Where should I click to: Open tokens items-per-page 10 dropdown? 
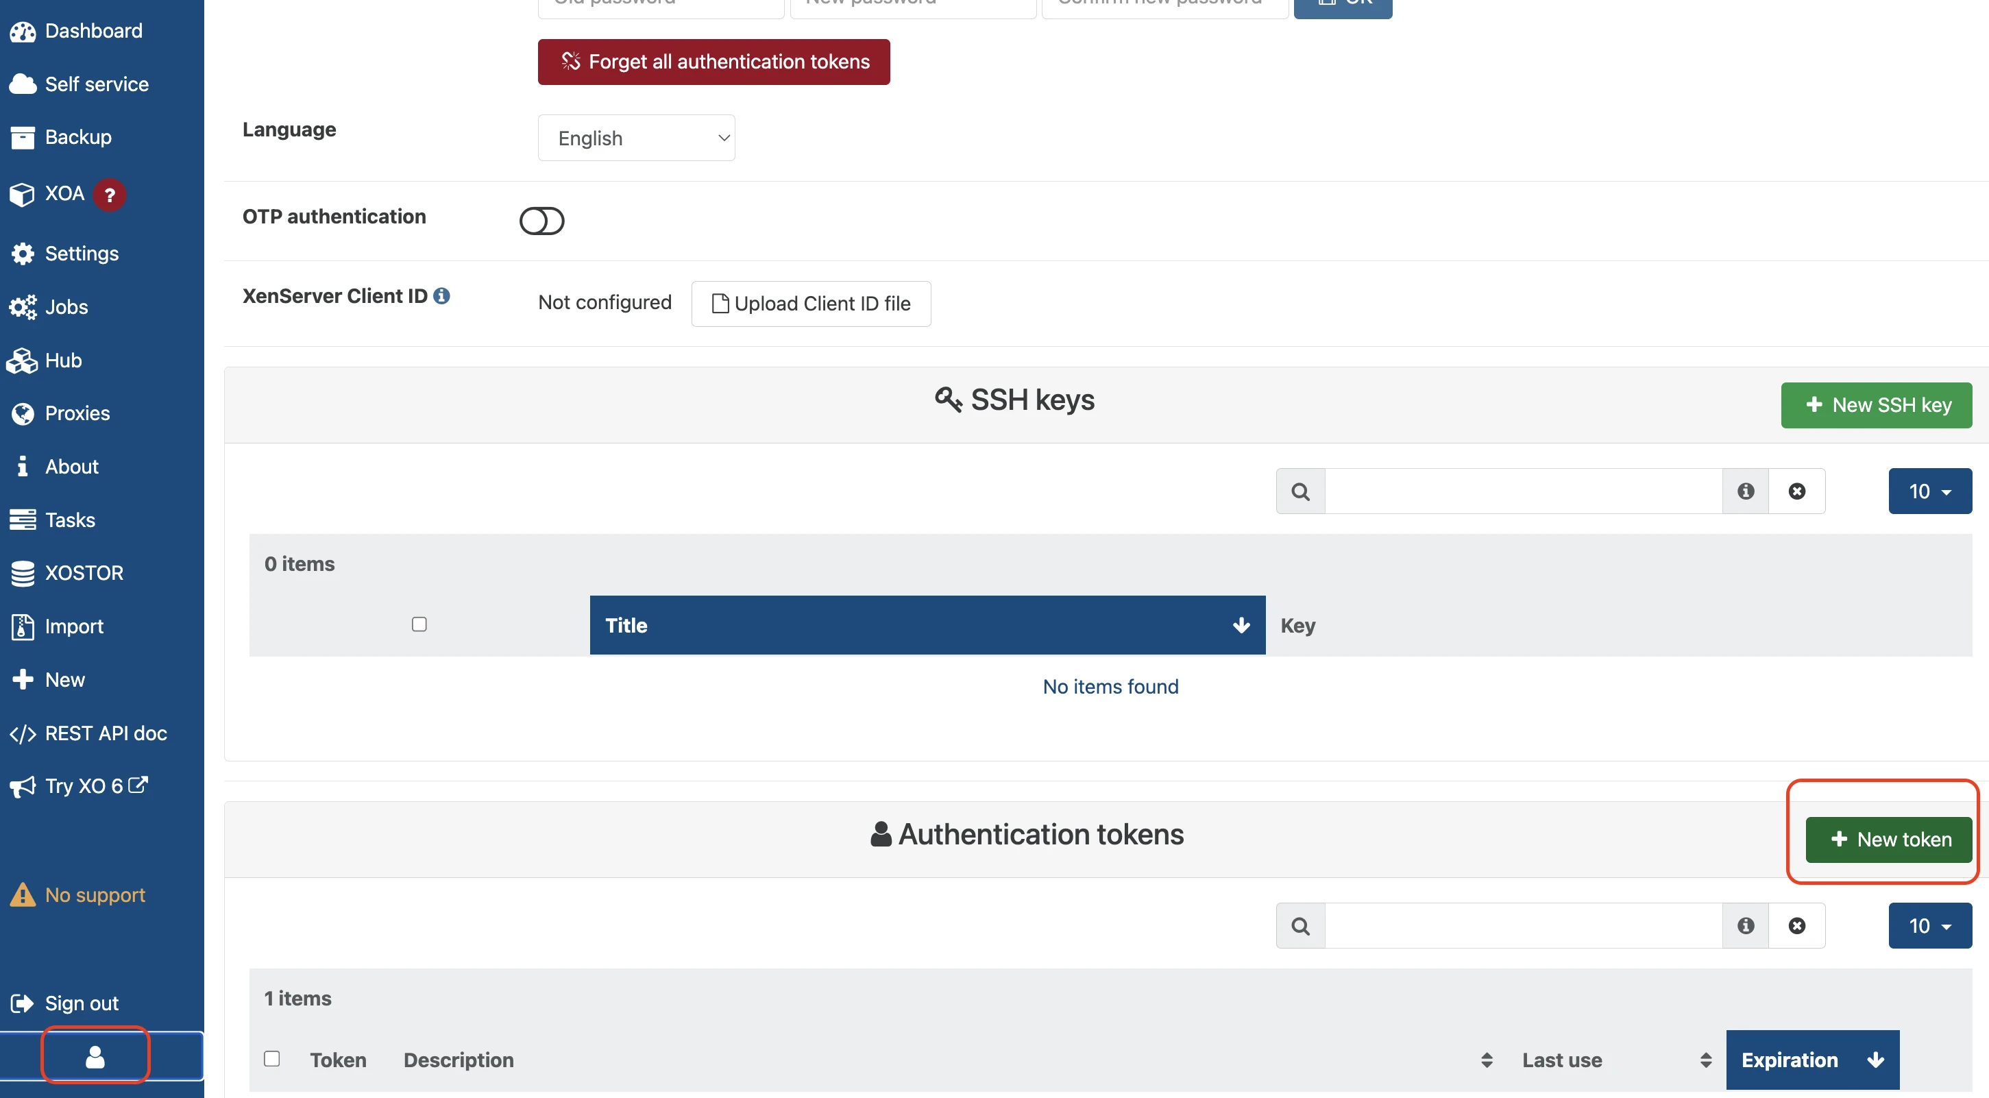[x=1930, y=926]
